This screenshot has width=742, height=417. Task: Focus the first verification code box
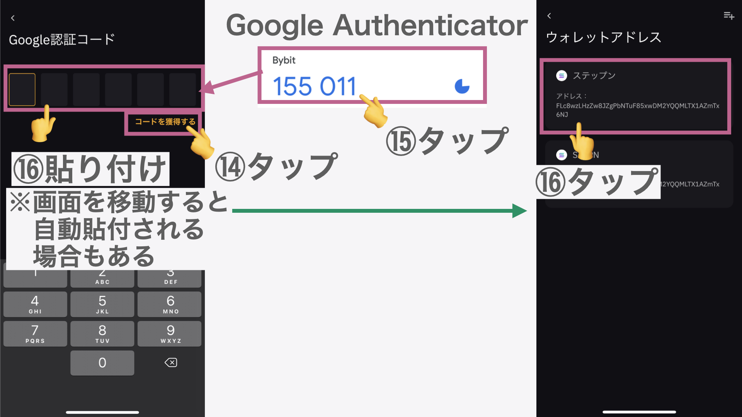pyautogui.click(x=22, y=90)
